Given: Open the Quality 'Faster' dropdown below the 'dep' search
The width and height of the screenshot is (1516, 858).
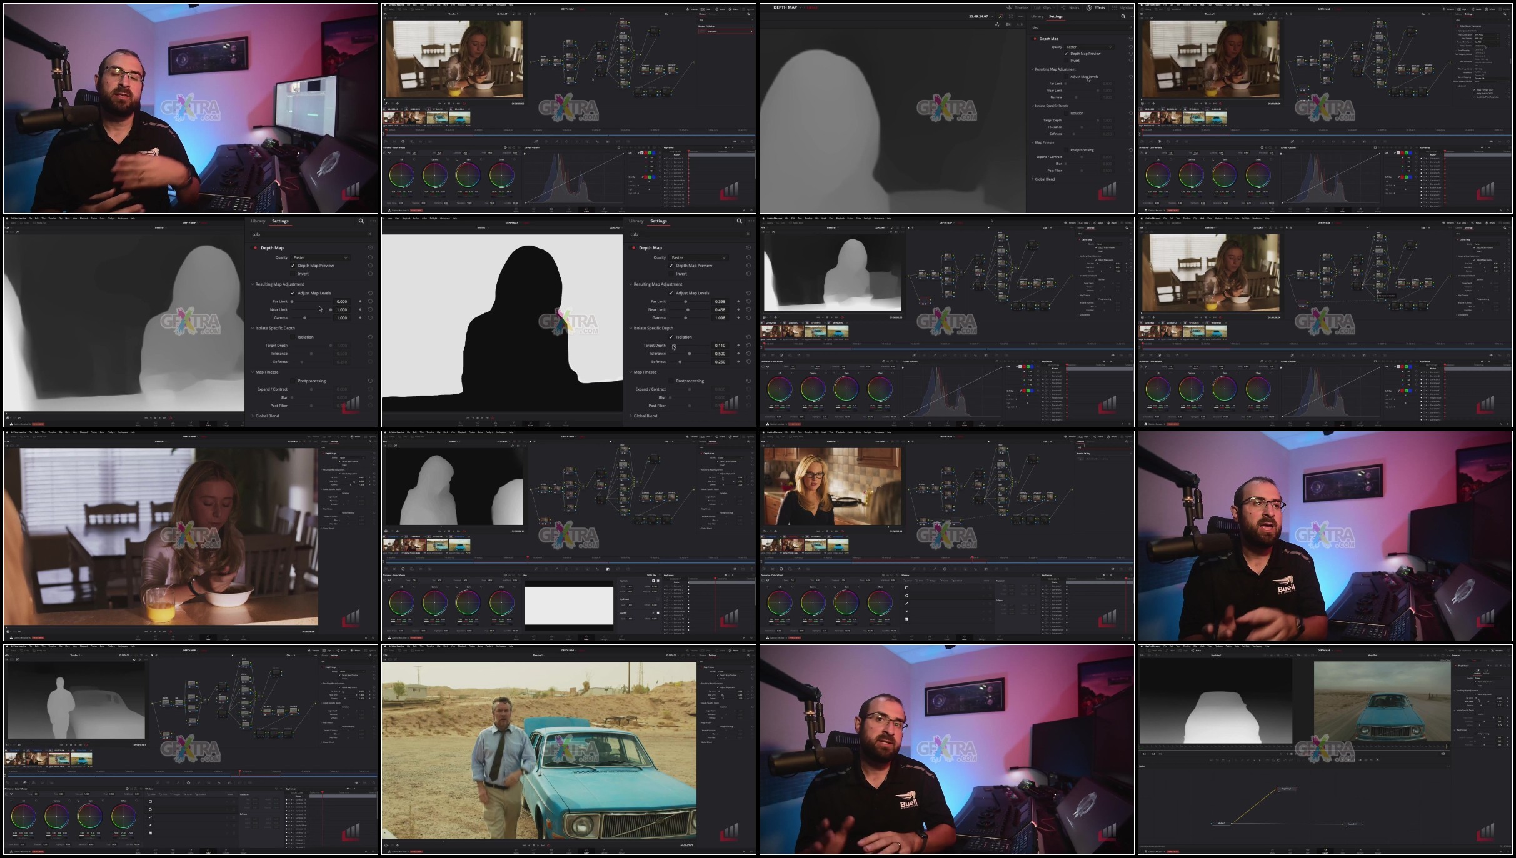Looking at the screenshot, I should point(1089,47).
